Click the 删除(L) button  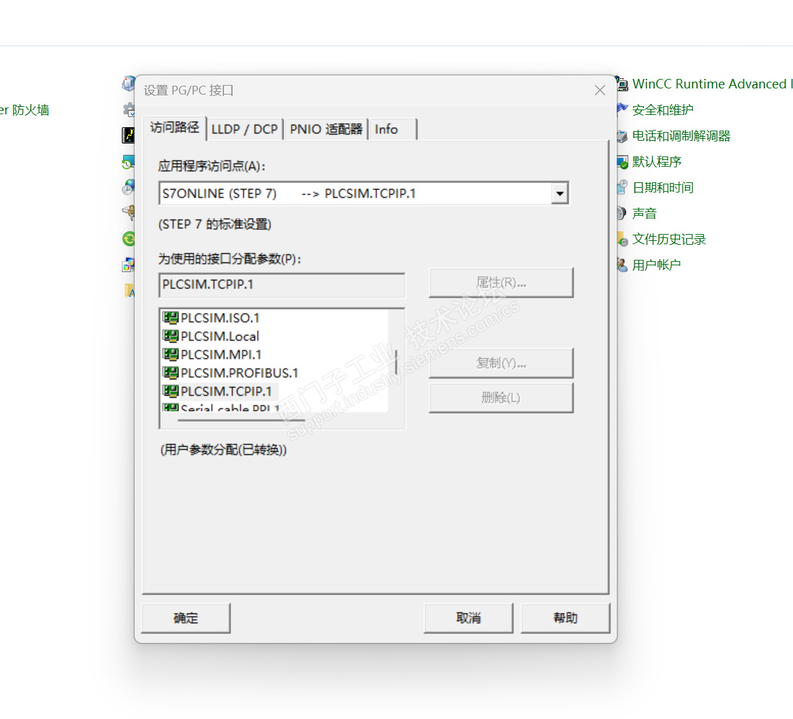point(501,398)
